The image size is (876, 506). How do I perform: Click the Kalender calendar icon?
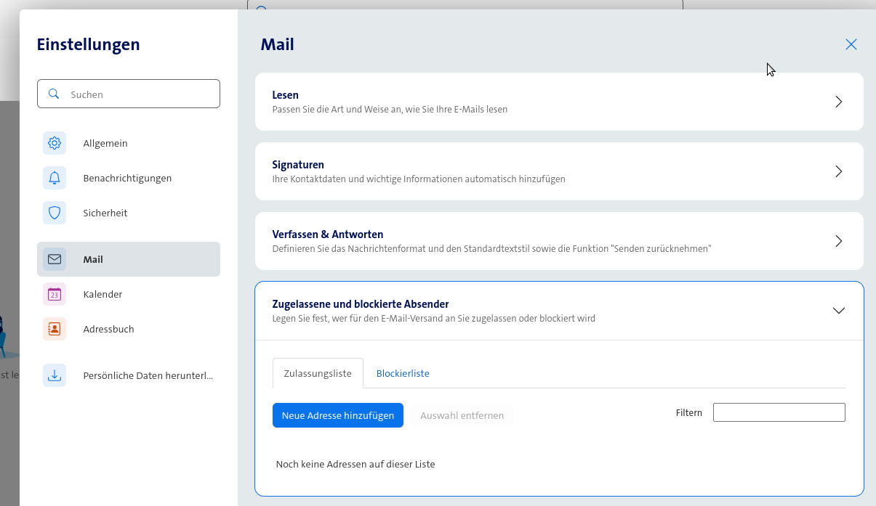coord(55,294)
